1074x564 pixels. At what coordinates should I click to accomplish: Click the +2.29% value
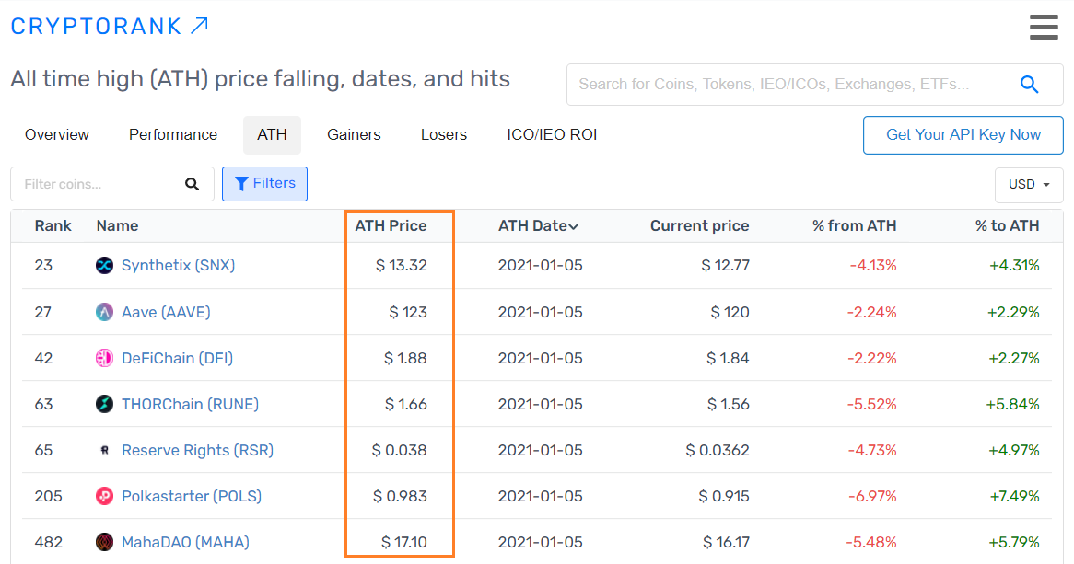pyautogui.click(x=1014, y=312)
